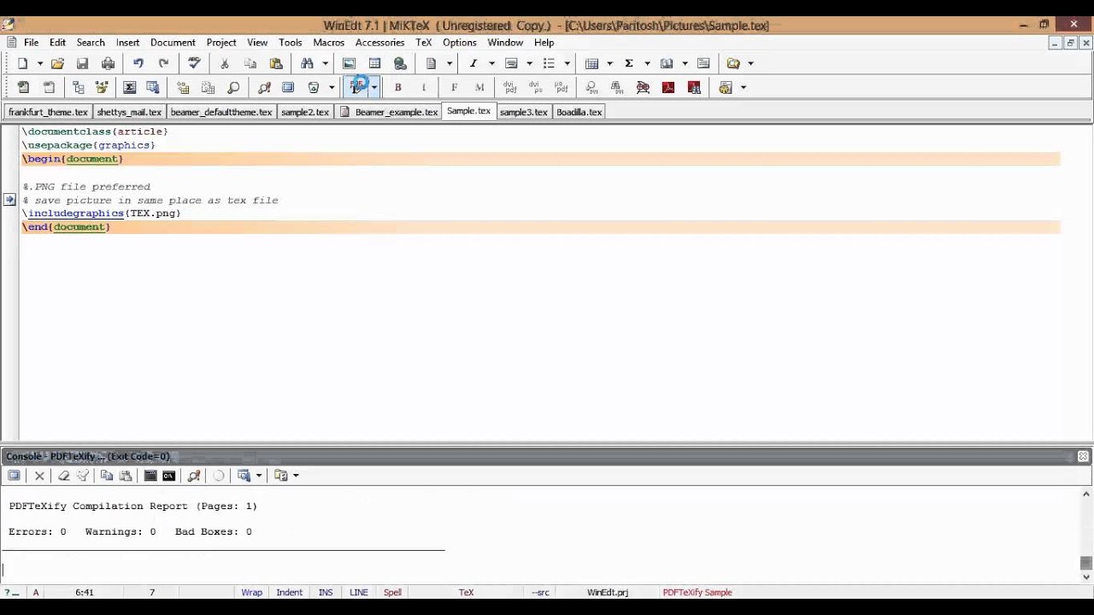Stop the process with the console X icon
Screen dimensions: 1094x615
39,476
